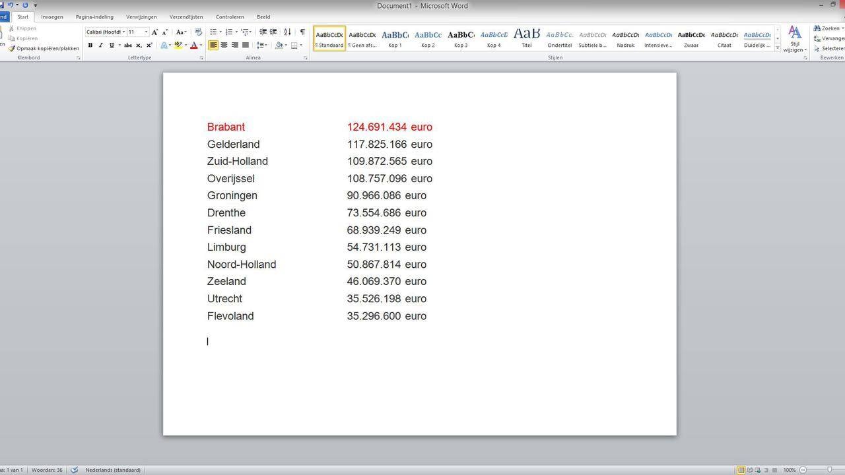Viewport: 845px width, 475px height.
Task: Center the text alignment
Action: pos(224,46)
